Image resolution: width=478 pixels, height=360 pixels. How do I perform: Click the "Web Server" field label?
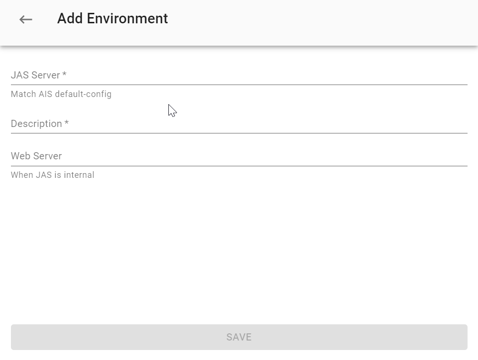pos(36,156)
